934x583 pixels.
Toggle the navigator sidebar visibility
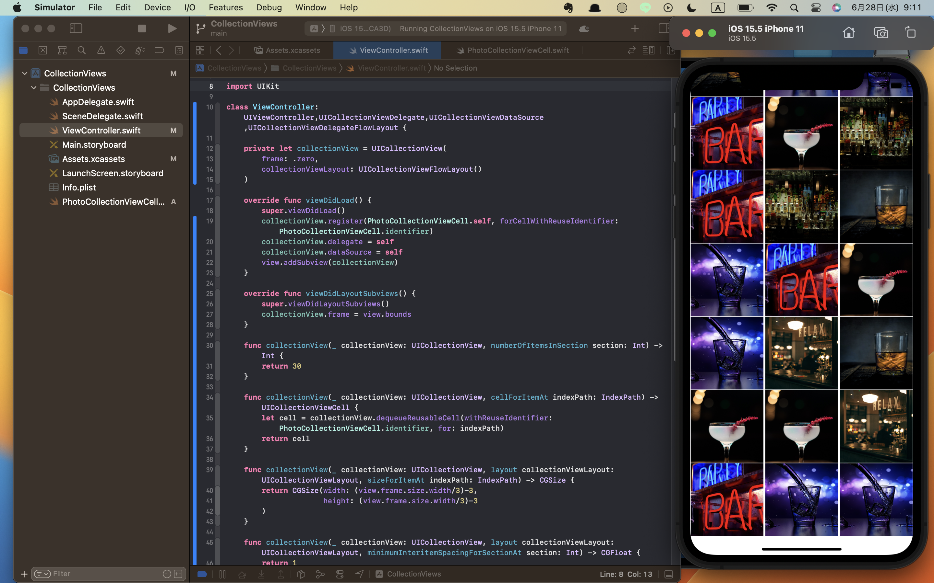[76, 29]
